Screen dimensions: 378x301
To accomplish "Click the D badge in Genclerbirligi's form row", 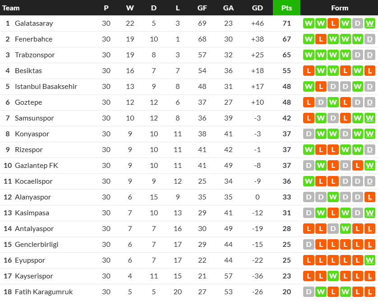I will click(309, 245).
